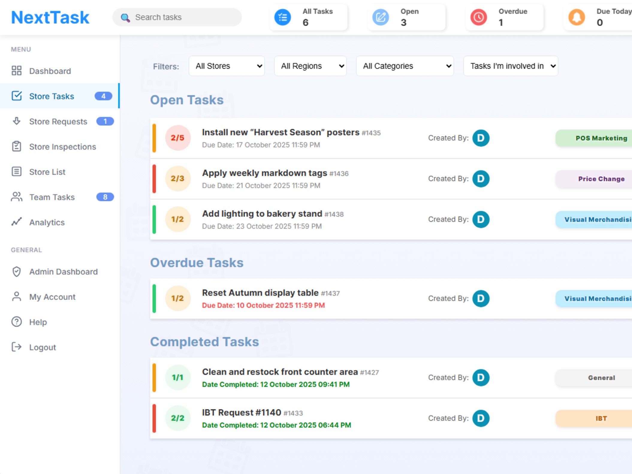Open Clean and restock front counter area
The width and height of the screenshot is (632, 474).
pyautogui.click(x=280, y=372)
